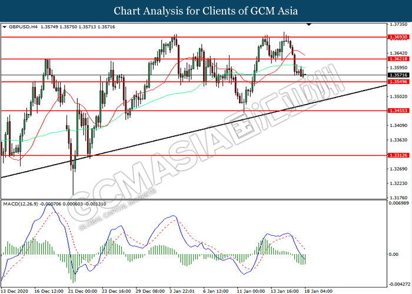The image size is (412, 294).
Task: Click the 16 Dec 12:00 time label
Action: [49, 291]
